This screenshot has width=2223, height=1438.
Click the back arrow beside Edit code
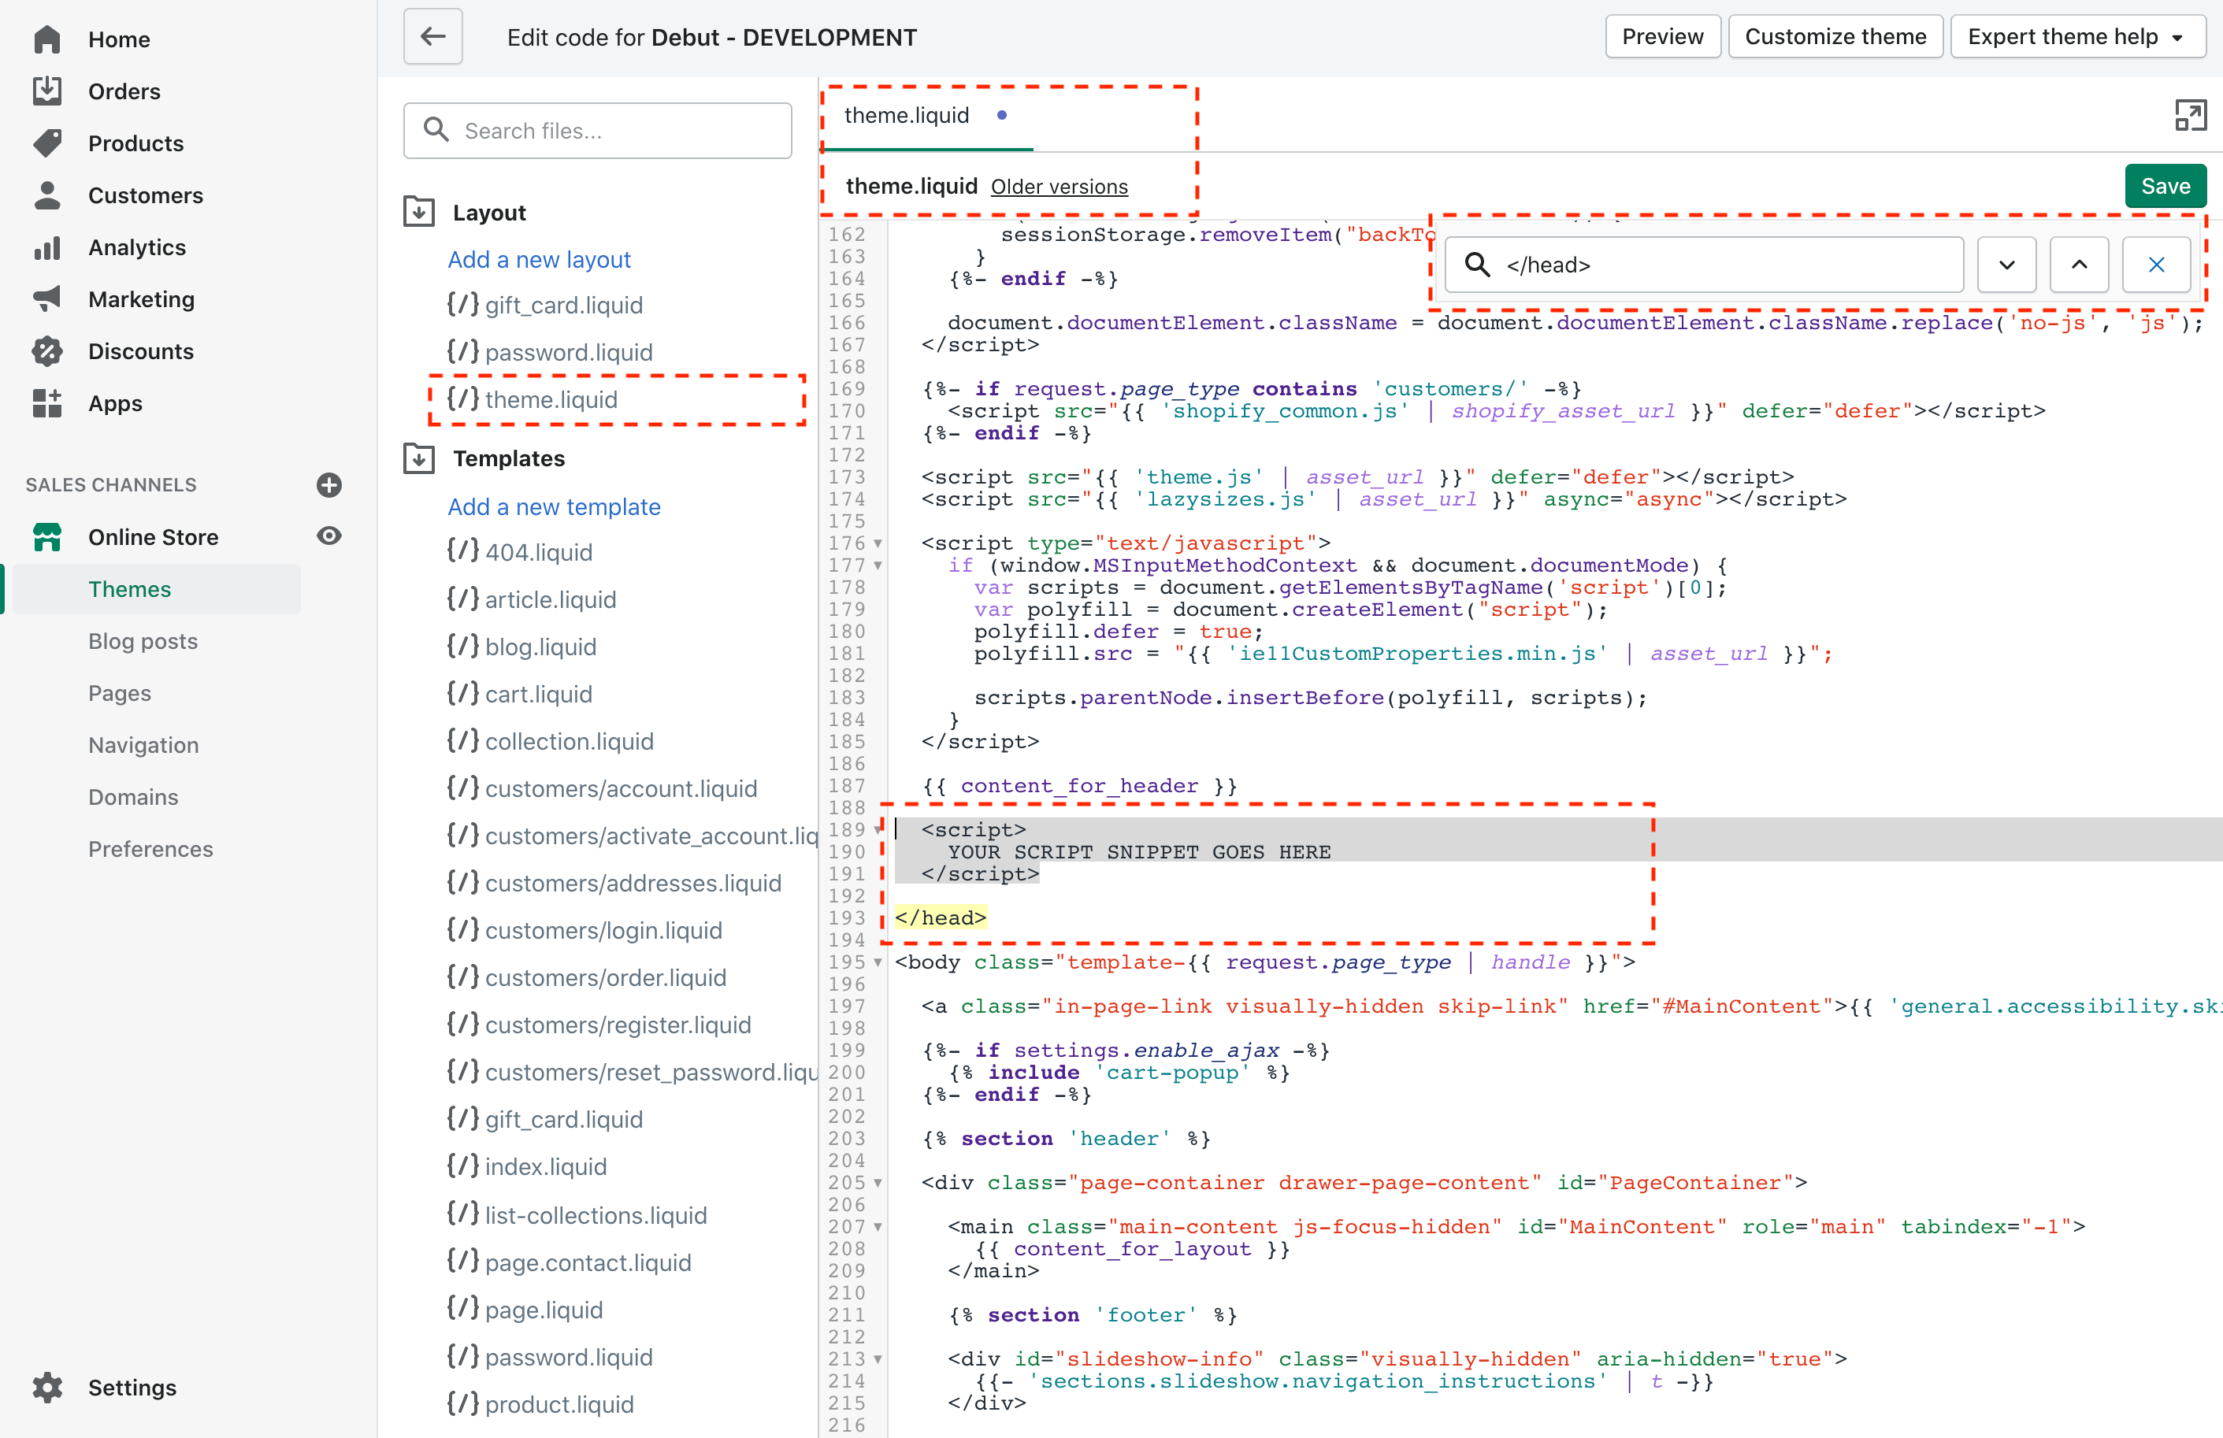432,36
